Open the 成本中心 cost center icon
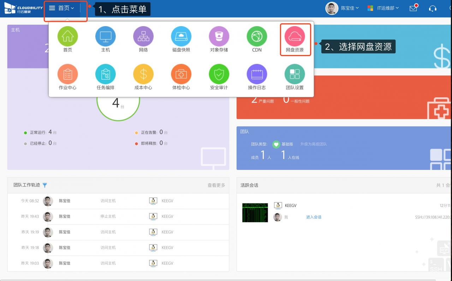452x281 pixels. pos(143,74)
